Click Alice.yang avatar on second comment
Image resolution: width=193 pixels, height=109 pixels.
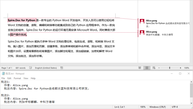click(x=142, y=33)
